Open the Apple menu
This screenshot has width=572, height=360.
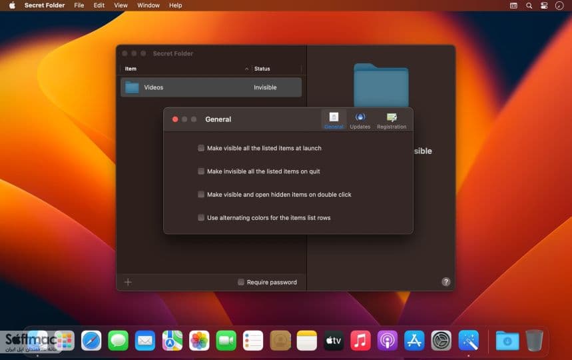12,5
